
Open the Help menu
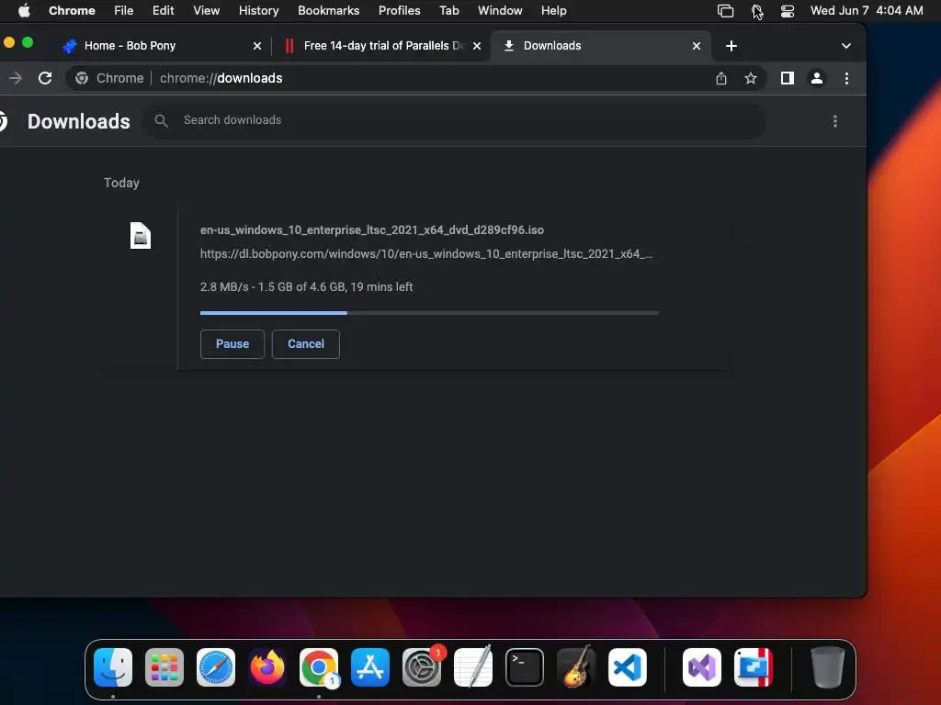(553, 11)
